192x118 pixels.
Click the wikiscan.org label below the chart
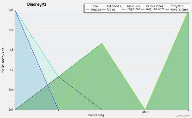click(96, 115)
